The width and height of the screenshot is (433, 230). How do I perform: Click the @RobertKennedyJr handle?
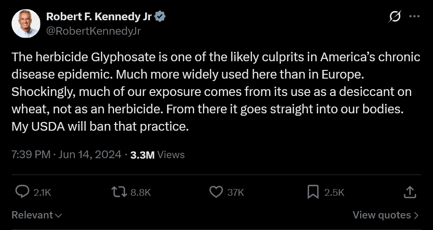click(93, 31)
